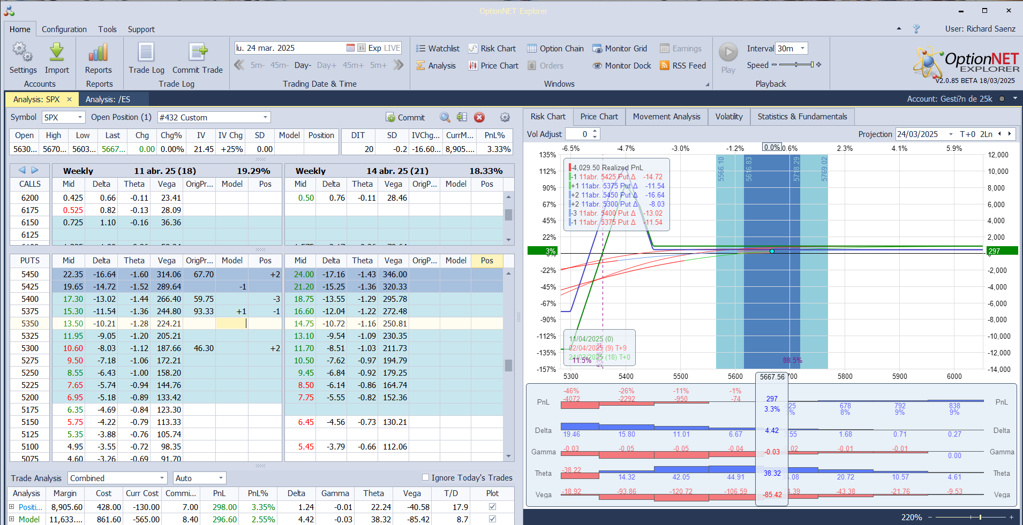This screenshot has height=525, width=1023.
Task: Open the Watchlist window
Action: point(438,49)
